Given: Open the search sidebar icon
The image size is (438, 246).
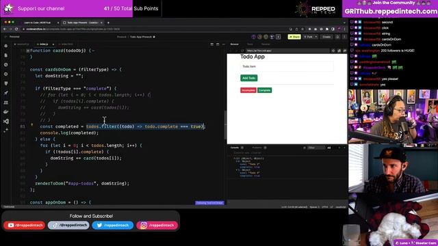Looking at the screenshot, I should coord(6,65).
